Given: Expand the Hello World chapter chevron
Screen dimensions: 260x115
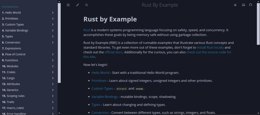Looking at the screenshot, I should pos(53,13).
